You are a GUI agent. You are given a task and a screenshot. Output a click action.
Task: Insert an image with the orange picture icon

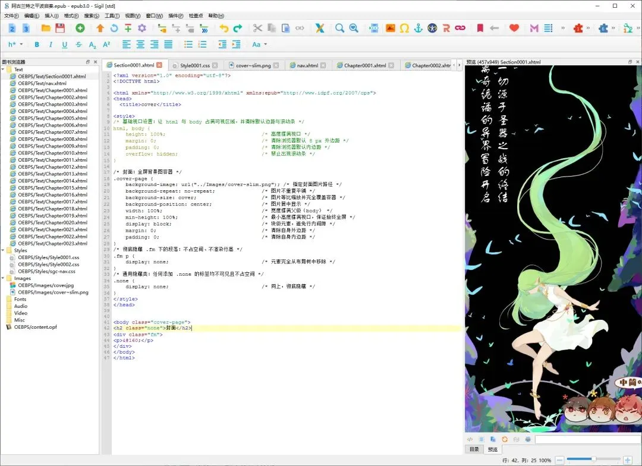click(x=390, y=28)
